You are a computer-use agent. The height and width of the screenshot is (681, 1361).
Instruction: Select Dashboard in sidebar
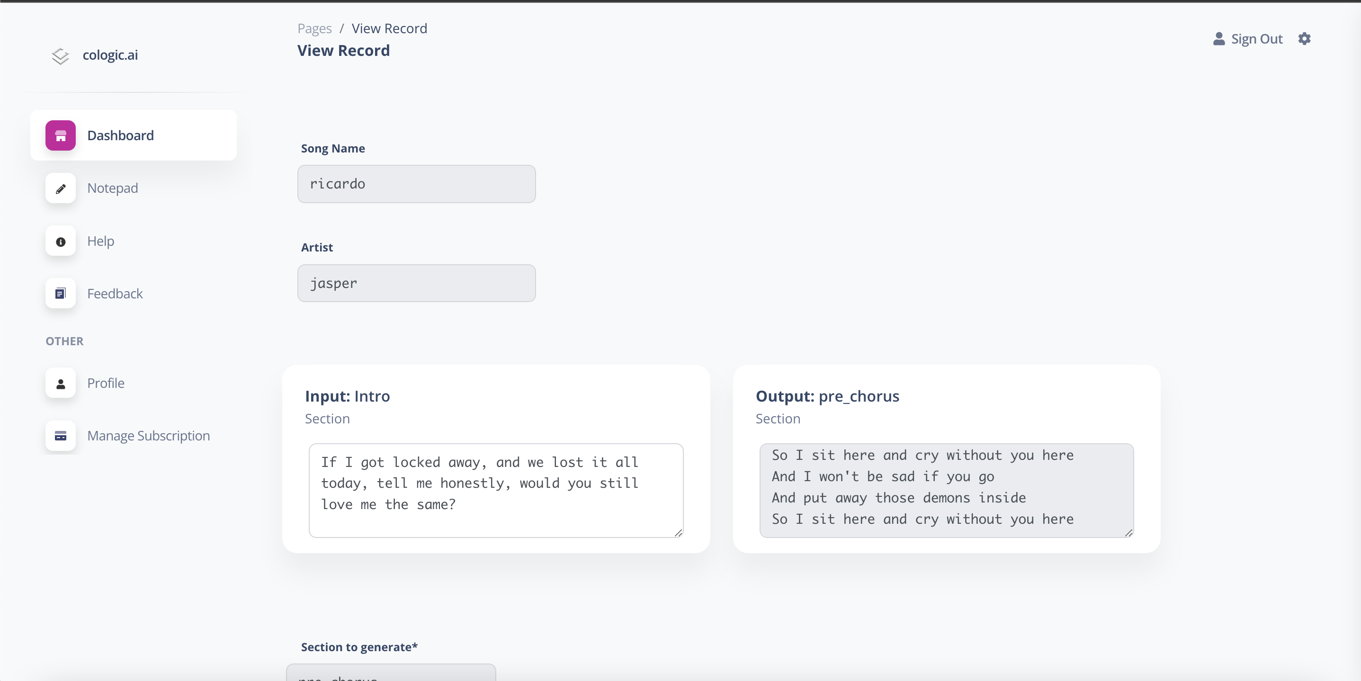[133, 135]
